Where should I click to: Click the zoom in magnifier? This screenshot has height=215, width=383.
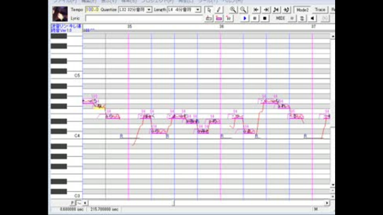233,10
